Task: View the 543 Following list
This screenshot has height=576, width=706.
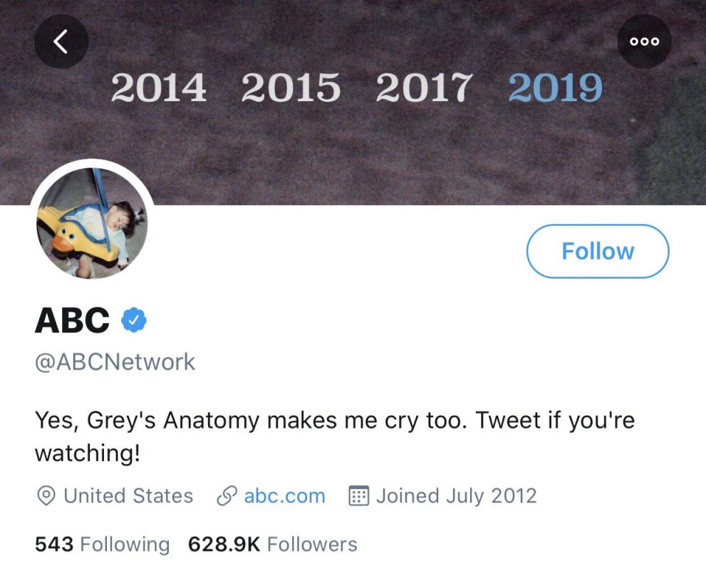Action: coord(103,545)
